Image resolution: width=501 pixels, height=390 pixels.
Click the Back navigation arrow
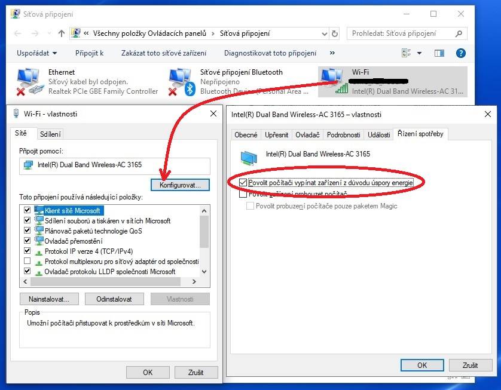(x=18, y=33)
